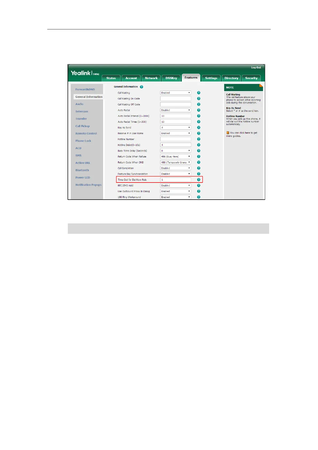The height and width of the screenshot is (450, 318).
Task: Open Feature Key Synchronization dropdown
Action: point(176,174)
